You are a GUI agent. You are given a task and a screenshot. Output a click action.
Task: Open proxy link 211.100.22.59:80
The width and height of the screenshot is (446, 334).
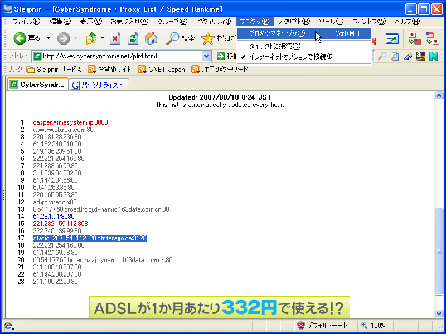[55, 282]
